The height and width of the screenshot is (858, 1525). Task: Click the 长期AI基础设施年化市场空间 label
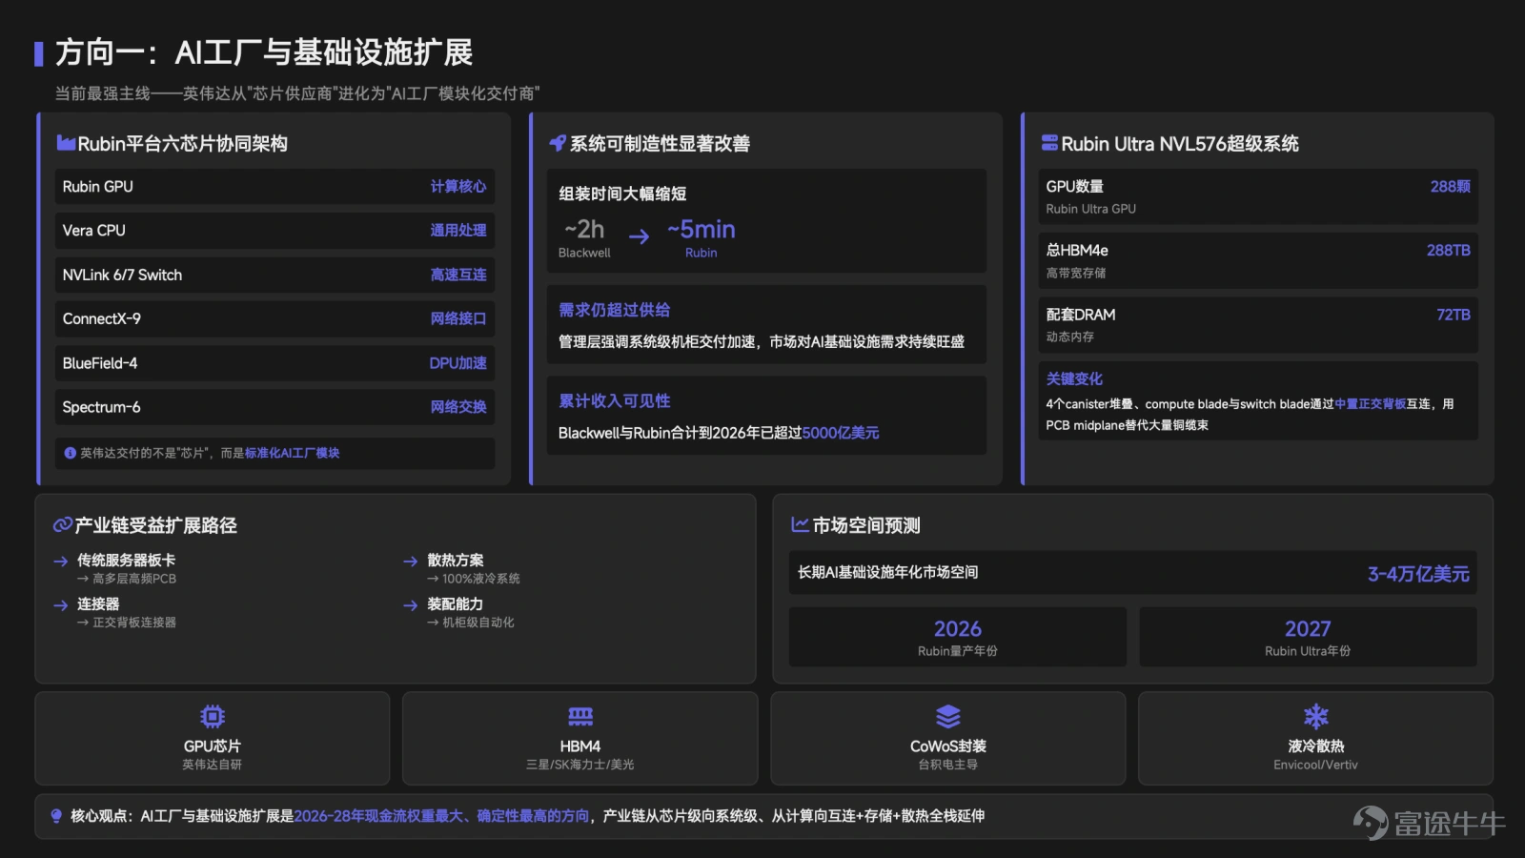(x=888, y=572)
